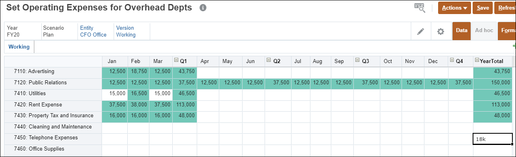Click the Save button
The image size is (516, 157).
(483, 8)
